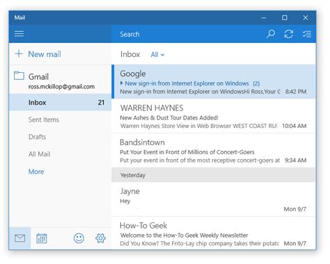The height and width of the screenshot is (264, 330).
Task: Open the email from Jayne
Action: (x=214, y=199)
